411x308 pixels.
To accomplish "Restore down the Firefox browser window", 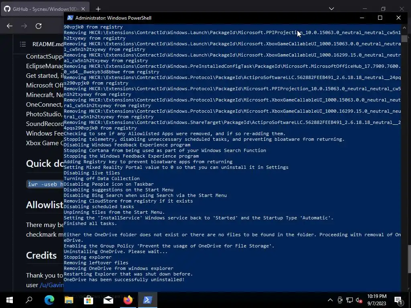I will pos(383,9).
